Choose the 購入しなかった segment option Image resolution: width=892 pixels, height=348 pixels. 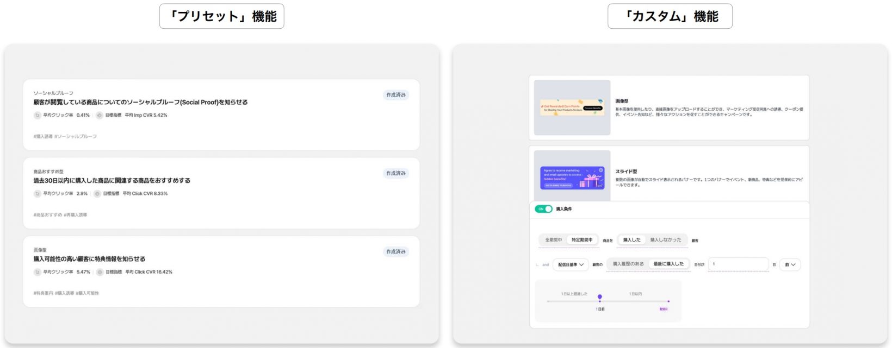tap(666, 240)
